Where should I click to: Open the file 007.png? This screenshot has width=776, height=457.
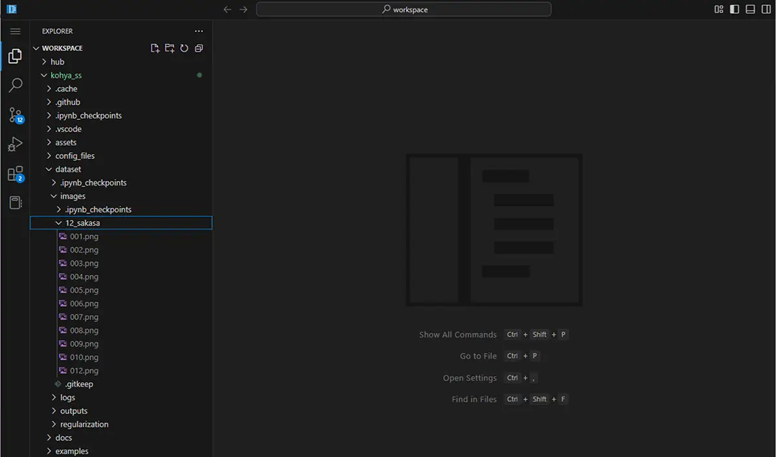[x=121, y=317]
